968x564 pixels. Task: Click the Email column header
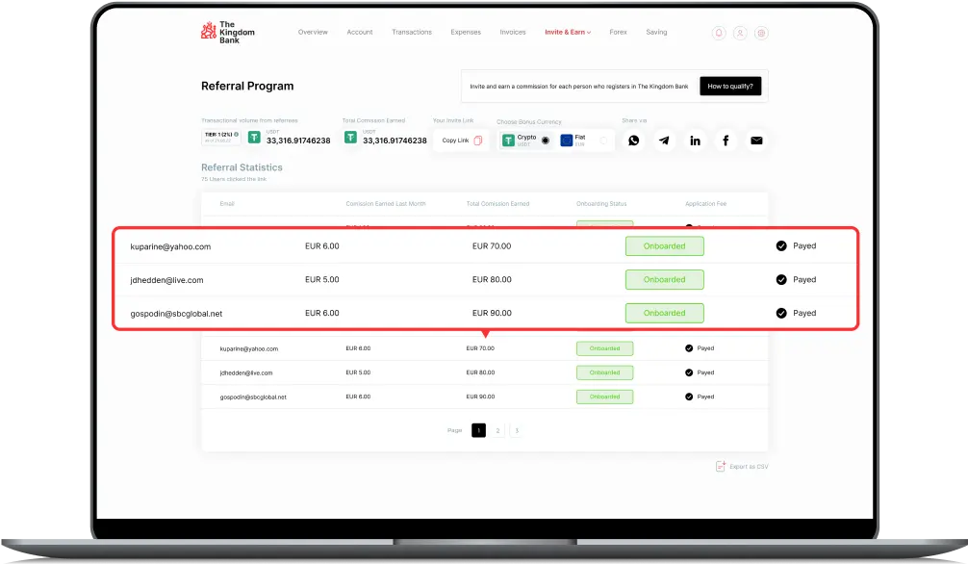click(x=227, y=204)
